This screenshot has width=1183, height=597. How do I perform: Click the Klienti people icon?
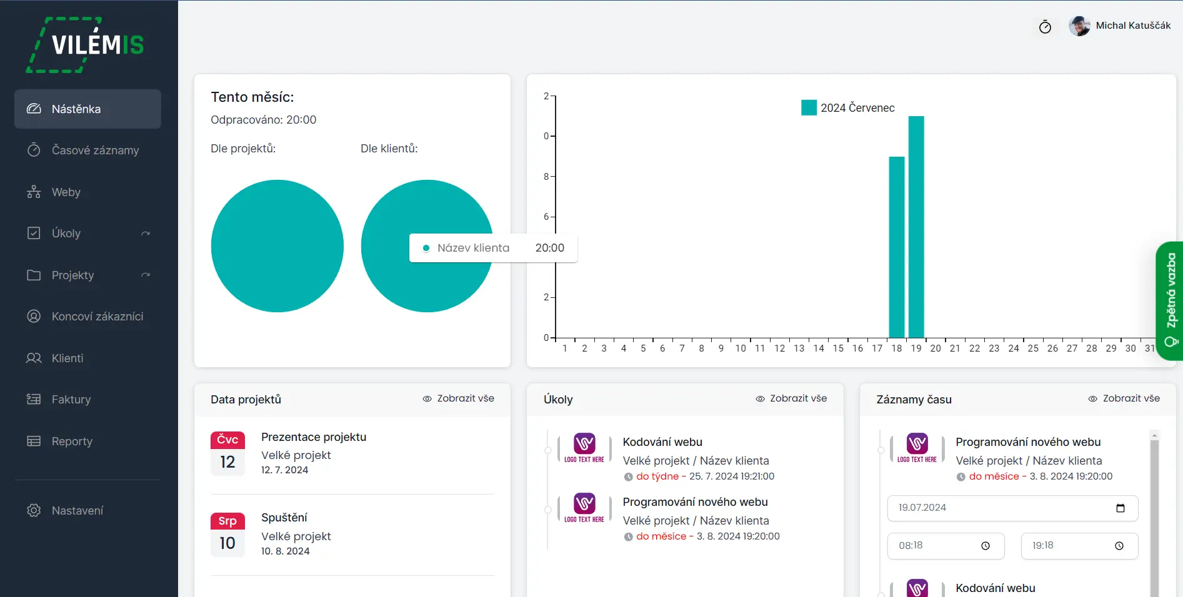click(x=34, y=358)
